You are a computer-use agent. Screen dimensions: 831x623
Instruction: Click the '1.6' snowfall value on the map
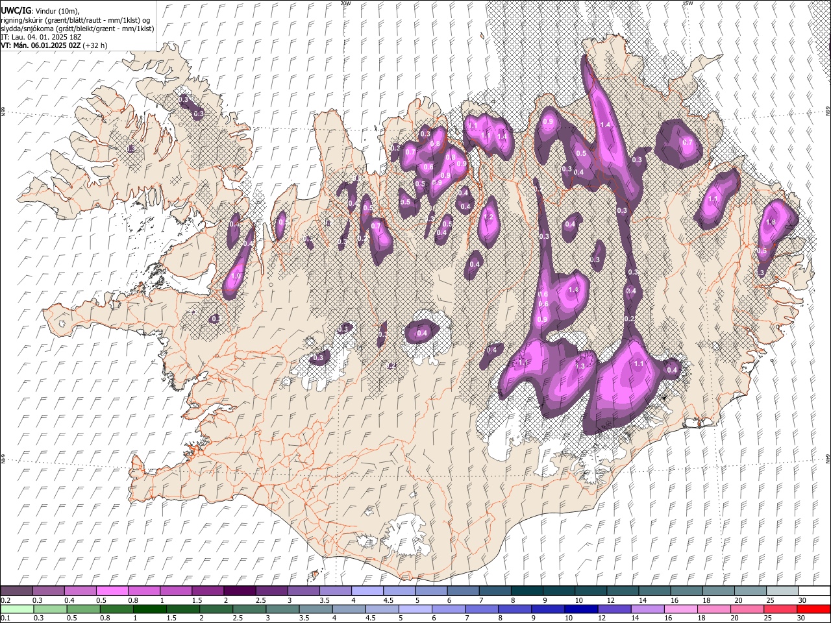point(771,223)
